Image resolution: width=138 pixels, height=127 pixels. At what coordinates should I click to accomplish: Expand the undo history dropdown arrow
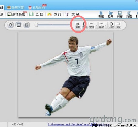point(96,25)
